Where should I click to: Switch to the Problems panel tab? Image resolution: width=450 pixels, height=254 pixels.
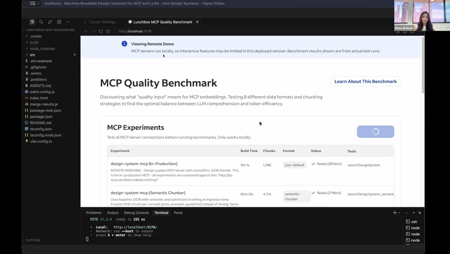tap(94, 213)
